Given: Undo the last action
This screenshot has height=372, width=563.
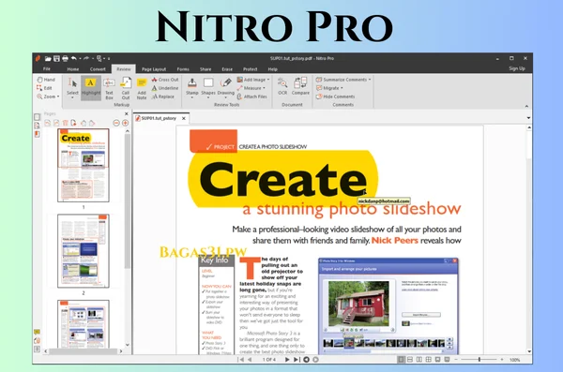Looking at the screenshot, I should click(x=73, y=58).
